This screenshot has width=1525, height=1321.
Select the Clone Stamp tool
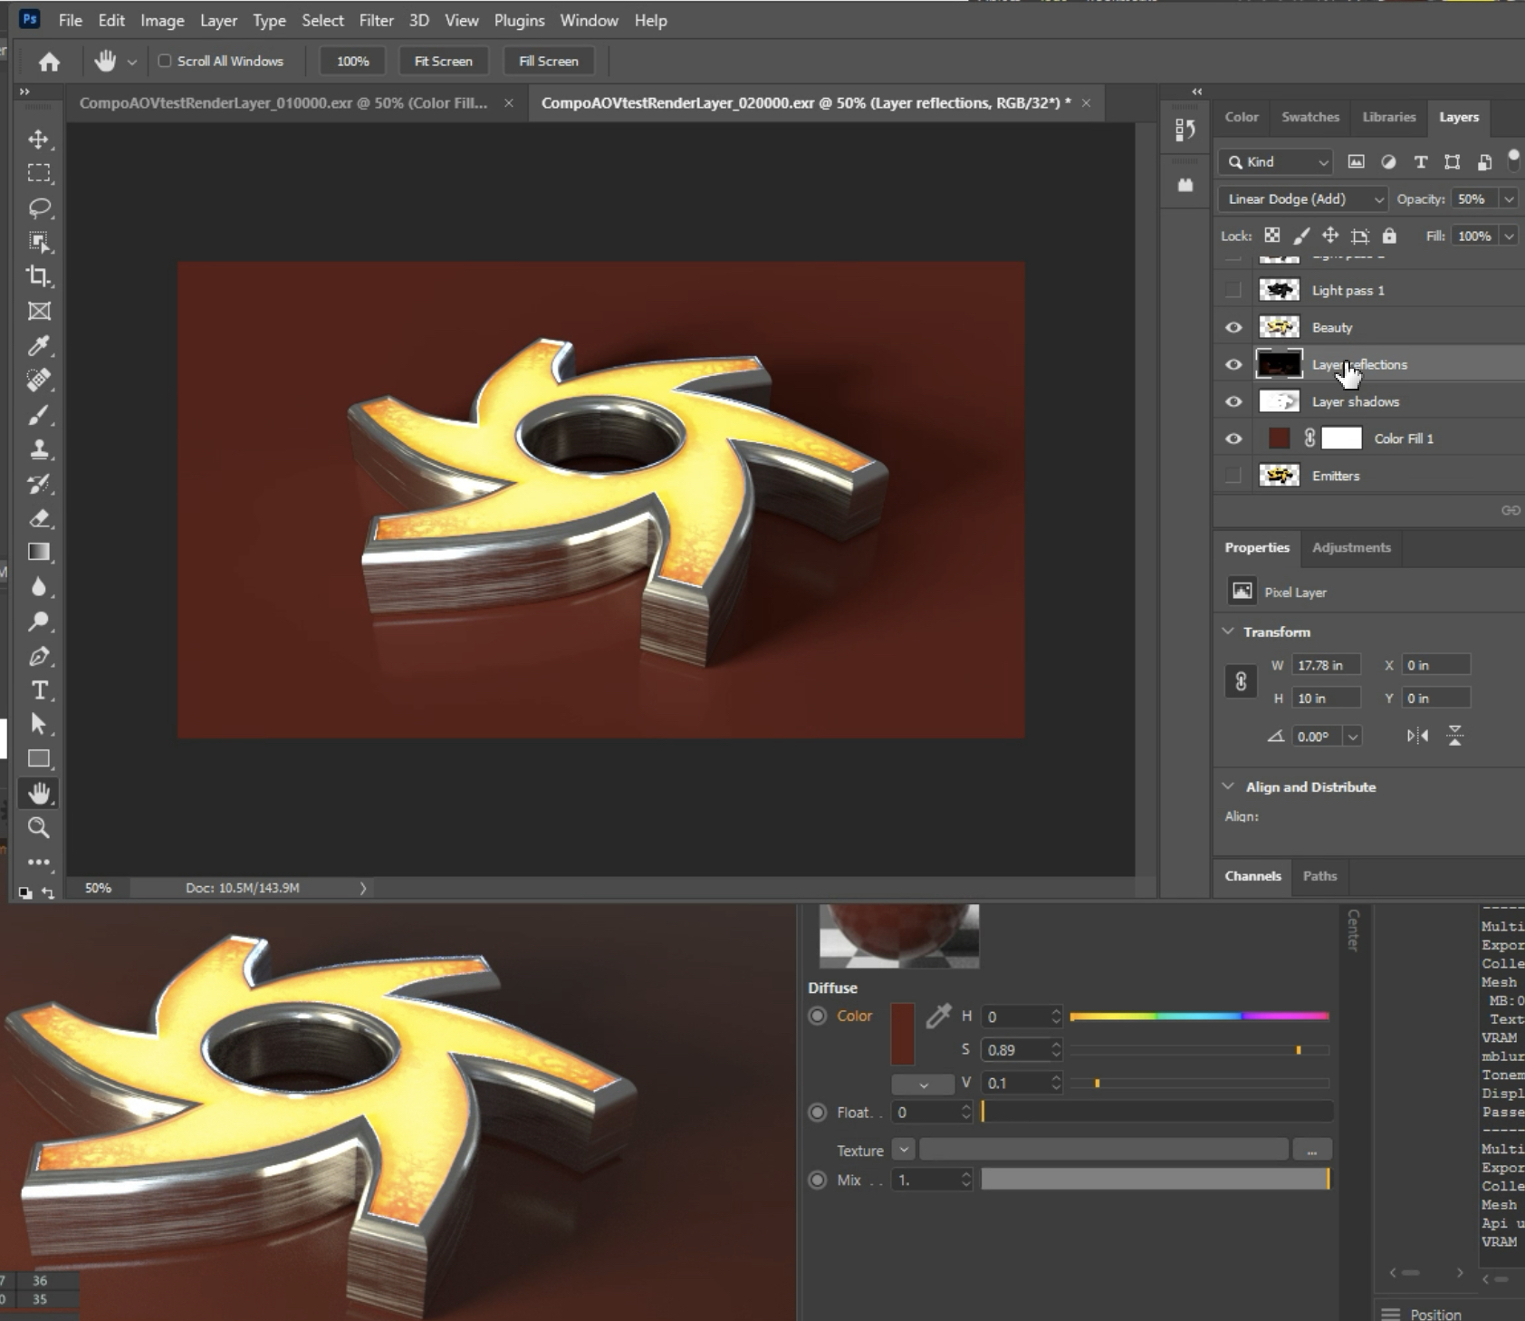[x=38, y=448]
